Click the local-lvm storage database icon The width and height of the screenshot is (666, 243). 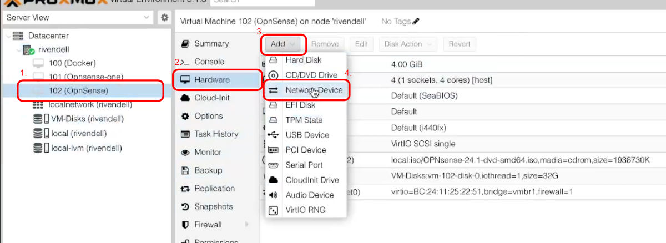pyautogui.click(x=38, y=148)
